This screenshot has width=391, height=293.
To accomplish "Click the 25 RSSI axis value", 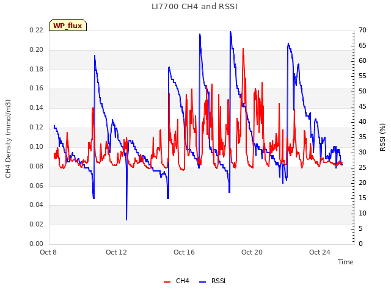I will 362,168.
